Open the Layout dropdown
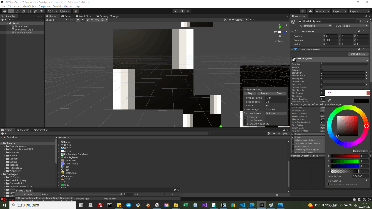 (359, 11)
